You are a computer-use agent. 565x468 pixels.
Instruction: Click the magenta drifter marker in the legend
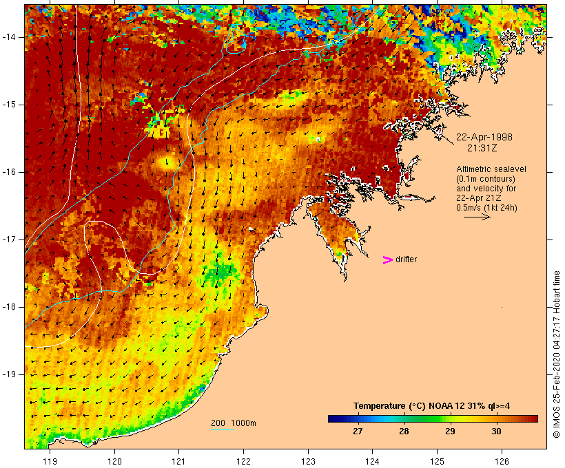(387, 260)
